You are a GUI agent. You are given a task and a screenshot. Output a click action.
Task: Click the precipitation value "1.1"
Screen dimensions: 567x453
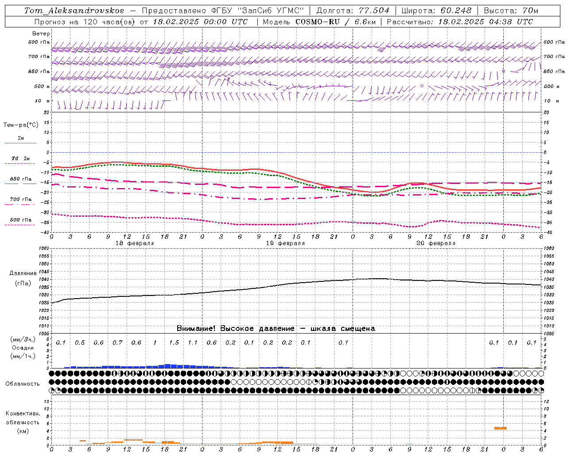tap(193, 342)
